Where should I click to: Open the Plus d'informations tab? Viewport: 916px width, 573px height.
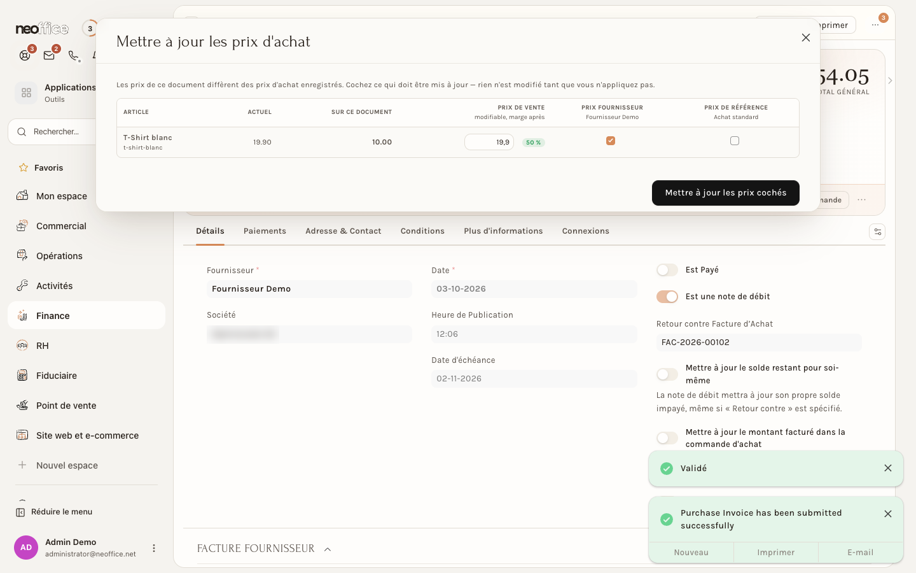503,231
